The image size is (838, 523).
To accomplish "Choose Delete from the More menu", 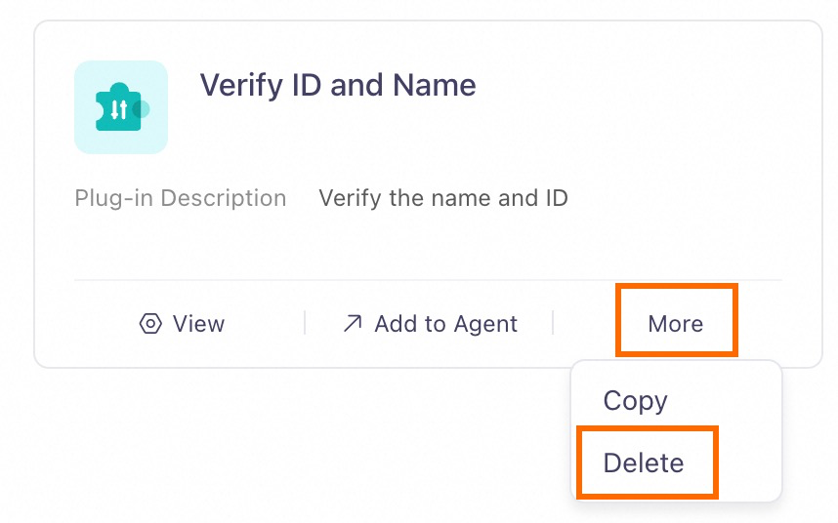I will click(644, 463).
